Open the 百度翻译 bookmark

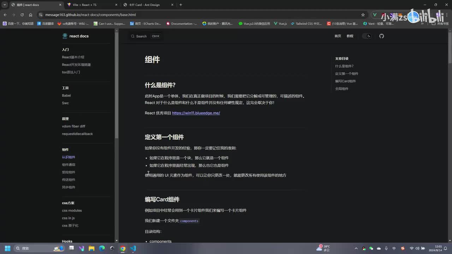[x=45, y=24]
